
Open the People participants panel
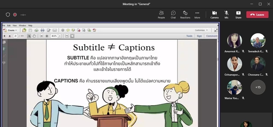pos(161,15)
